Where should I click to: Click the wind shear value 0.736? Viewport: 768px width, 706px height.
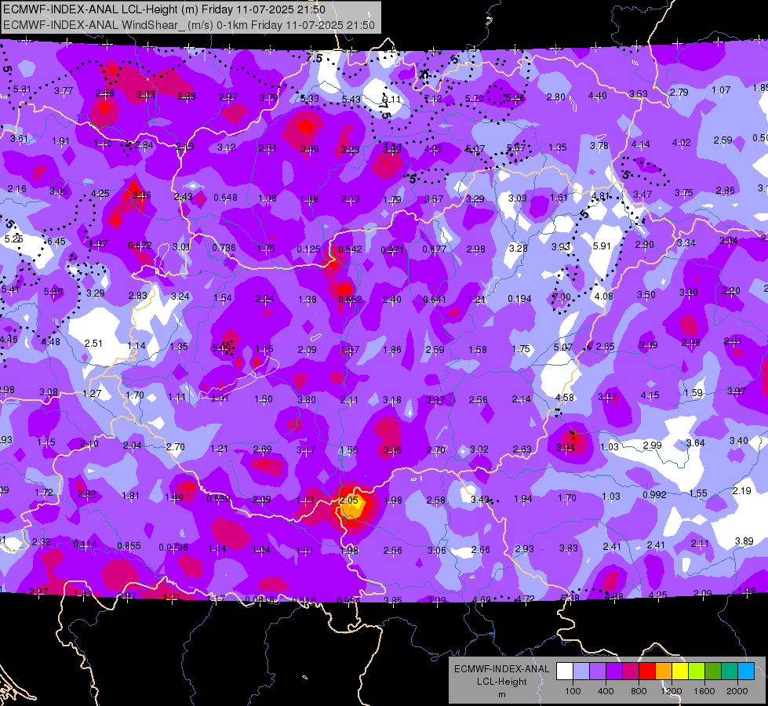224,247
